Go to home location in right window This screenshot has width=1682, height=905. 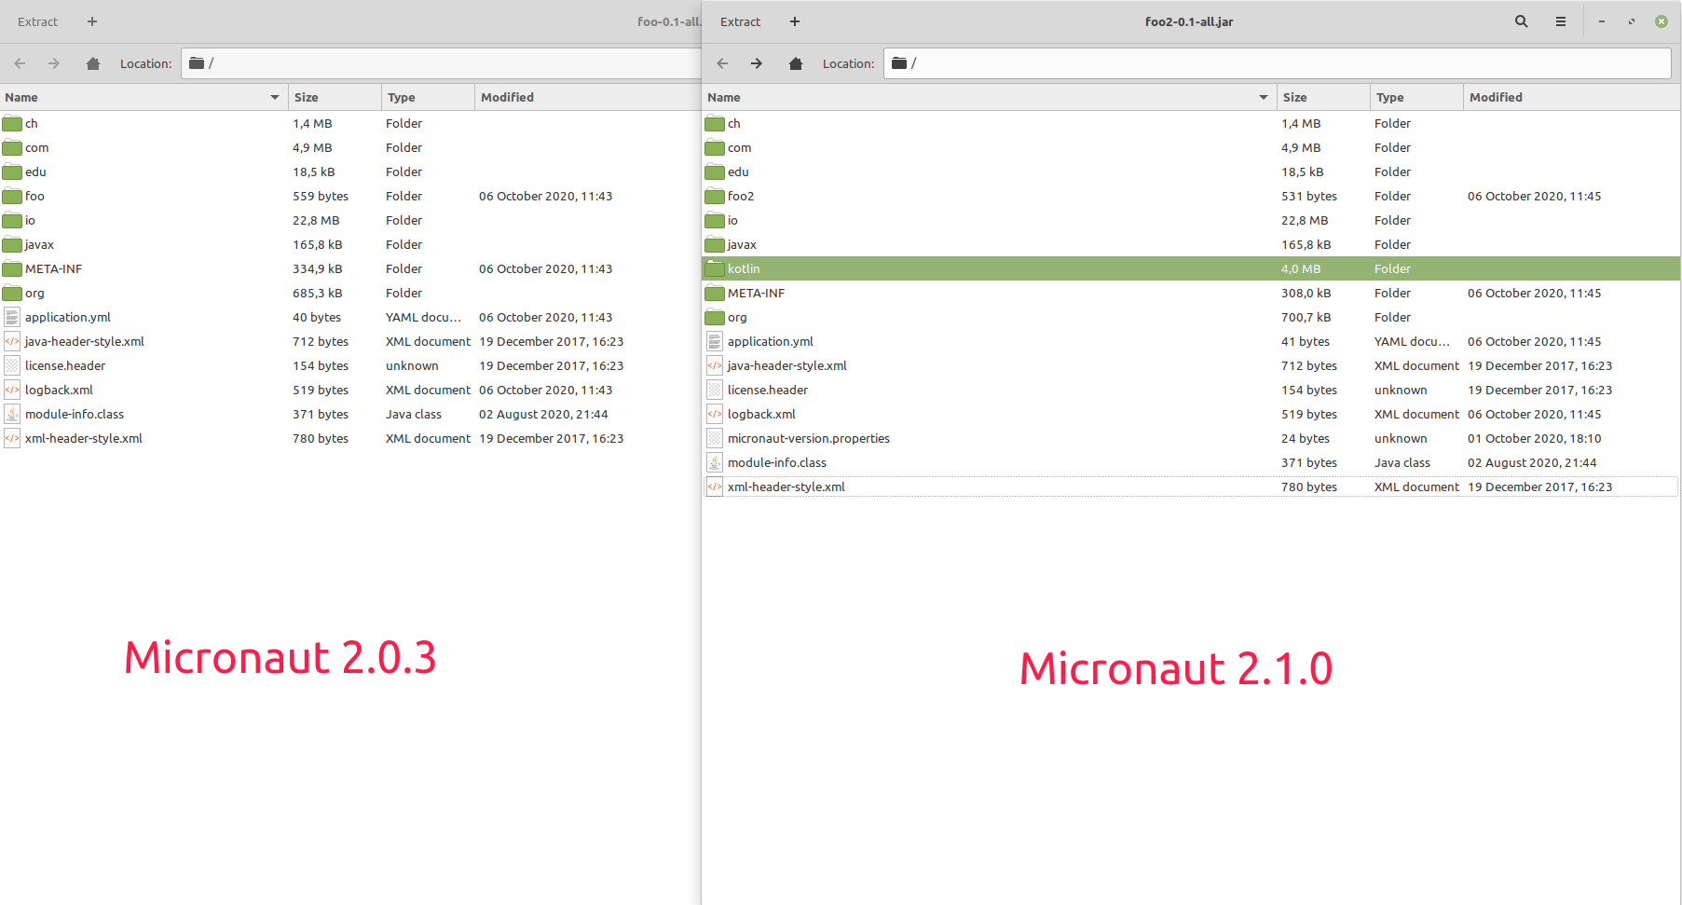pos(796,63)
